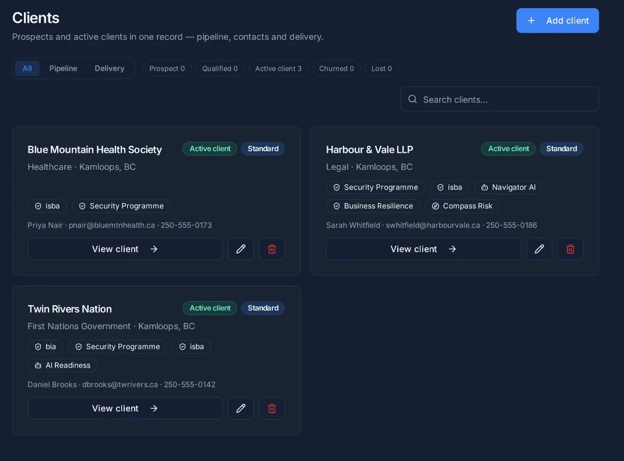The height and width of the screenshot is (461, 624).
Task: Click the pencil icon for Harbour & Vale LLP
Action: [539, 249]
